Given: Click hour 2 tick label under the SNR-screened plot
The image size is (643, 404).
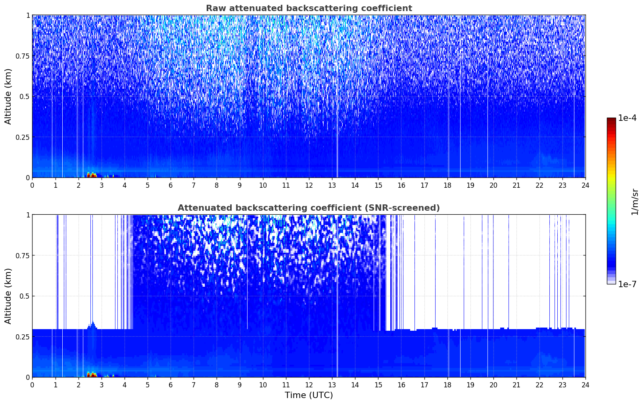Looking at the screenshot, I should tap(79, 385).
